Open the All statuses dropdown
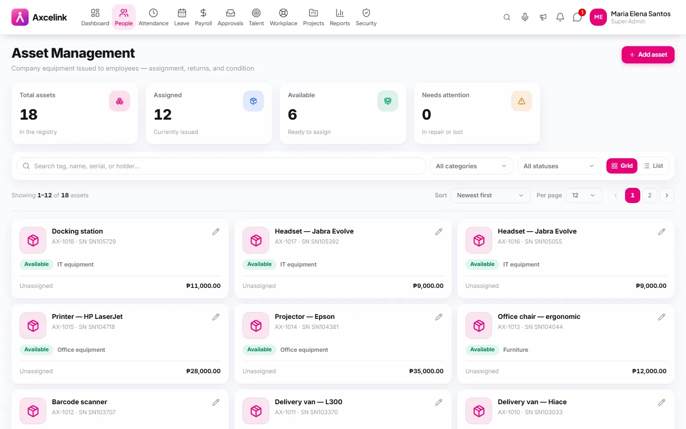Image resolution: width=686 pixels, height=429 pixels. coord(559,166)
